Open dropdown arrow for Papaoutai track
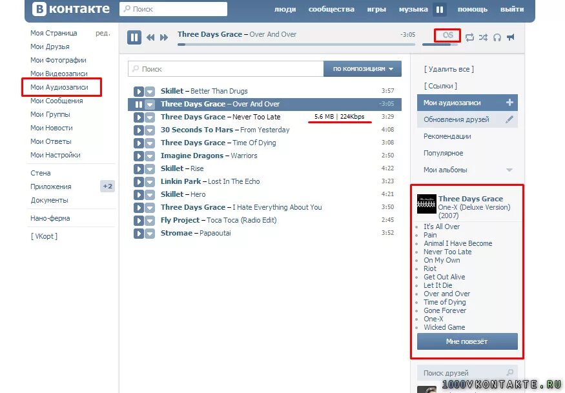Viewport: 565px width, 393px height. pos(150,234)
